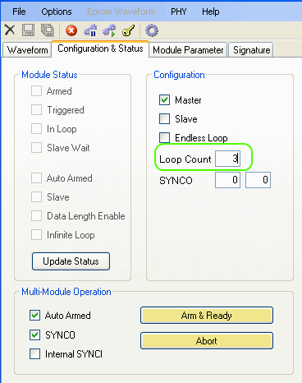The width and height of the screenshot is (302, 383).
Task: Uncheck the Master configuration checkbox
Action: click(x=164, y=100)
